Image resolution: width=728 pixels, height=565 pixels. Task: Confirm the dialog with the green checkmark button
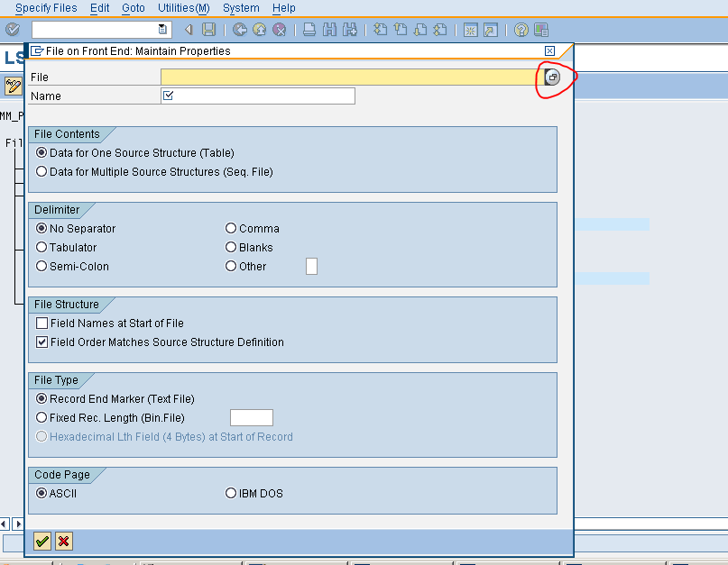click(x=41, y=541)
